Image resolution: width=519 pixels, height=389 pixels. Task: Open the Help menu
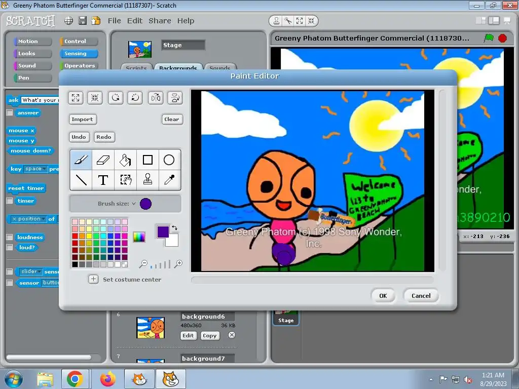click(186, 20)
